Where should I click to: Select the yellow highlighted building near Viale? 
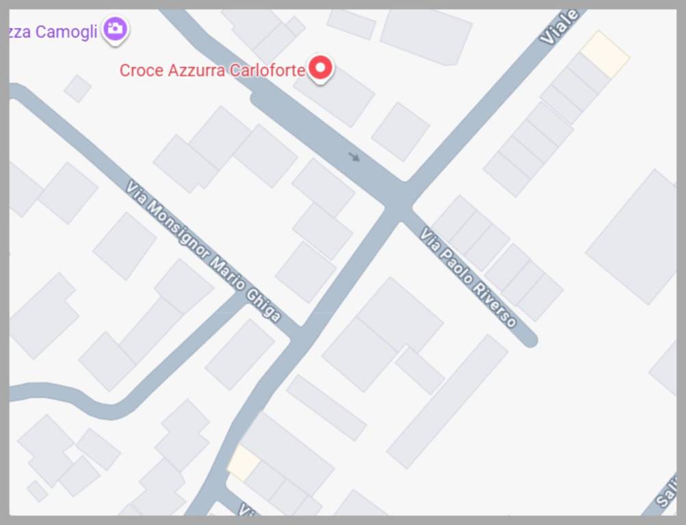[x=605, y=54]
